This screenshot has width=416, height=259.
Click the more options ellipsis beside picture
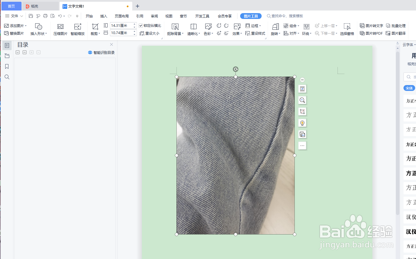pyautogui.click(x=302, y=146)
